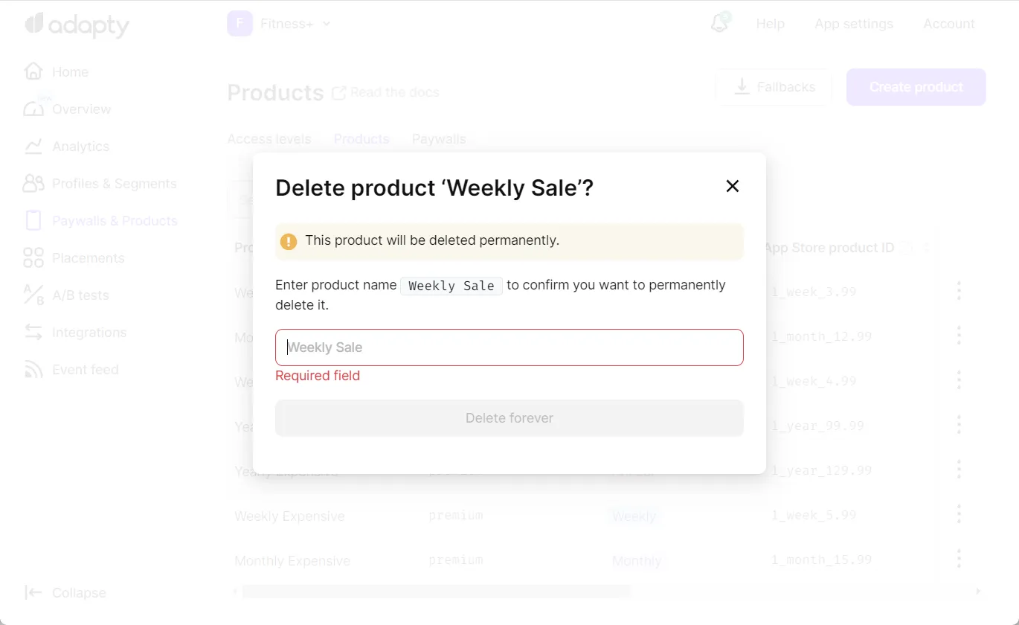1019x625 pixels.
Task: Click the Paywalls & Products icon
Action: click(33, 220)
